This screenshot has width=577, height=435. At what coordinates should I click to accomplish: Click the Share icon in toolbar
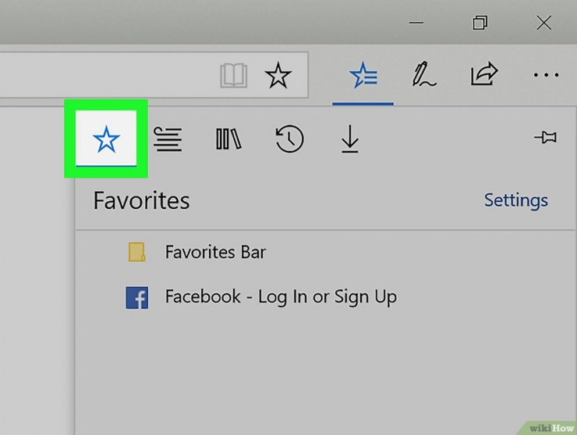[x=484, y=76]
